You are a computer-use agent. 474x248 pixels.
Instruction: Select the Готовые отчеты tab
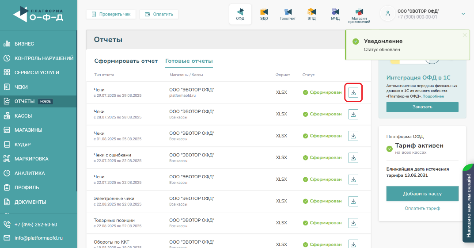tap(189, 61)
